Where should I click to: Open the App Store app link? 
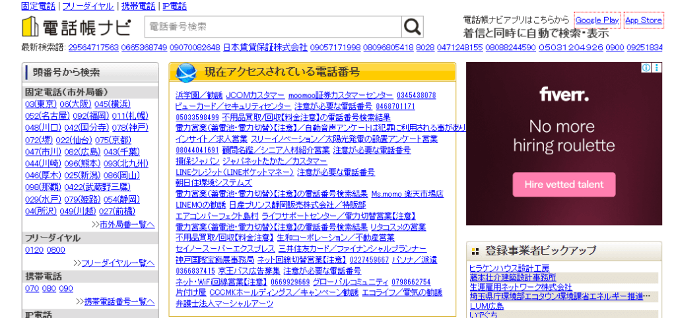pyautogui.click(x=643, y=20)
